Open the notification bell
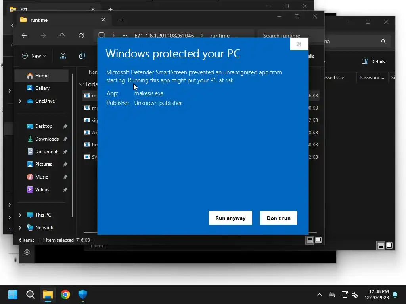 click(395, 294)
